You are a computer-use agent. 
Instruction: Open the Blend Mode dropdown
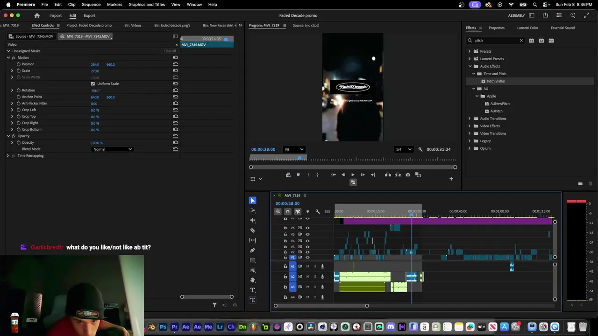[112, 149]
